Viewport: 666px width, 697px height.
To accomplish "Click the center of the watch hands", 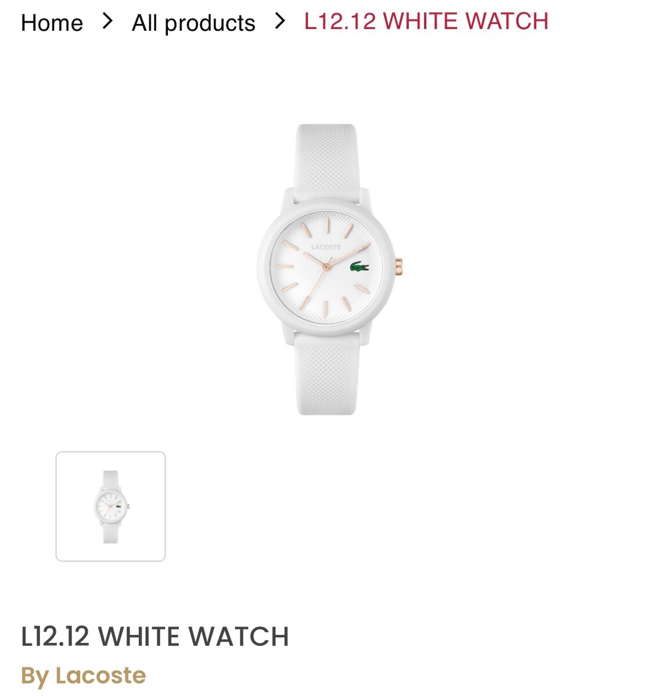I will [x=326, y=267].
